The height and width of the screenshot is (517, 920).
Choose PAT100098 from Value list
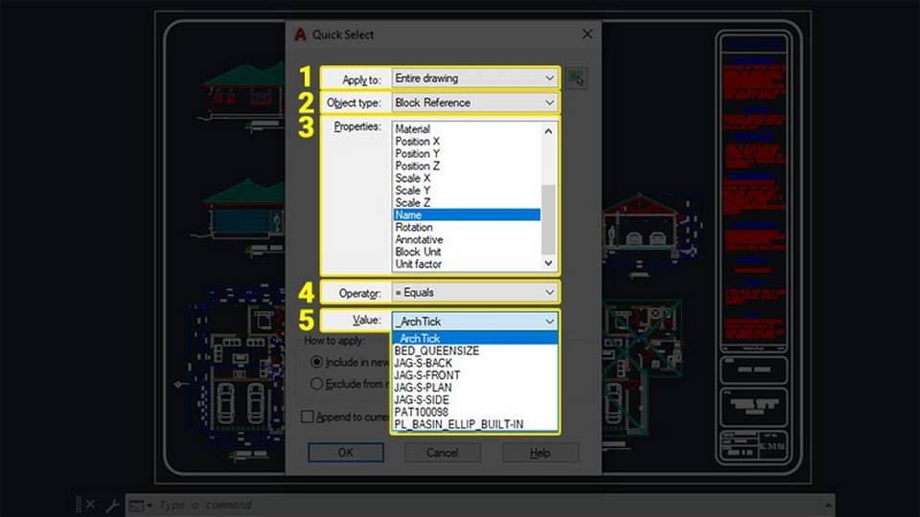[x=474, y=412]
